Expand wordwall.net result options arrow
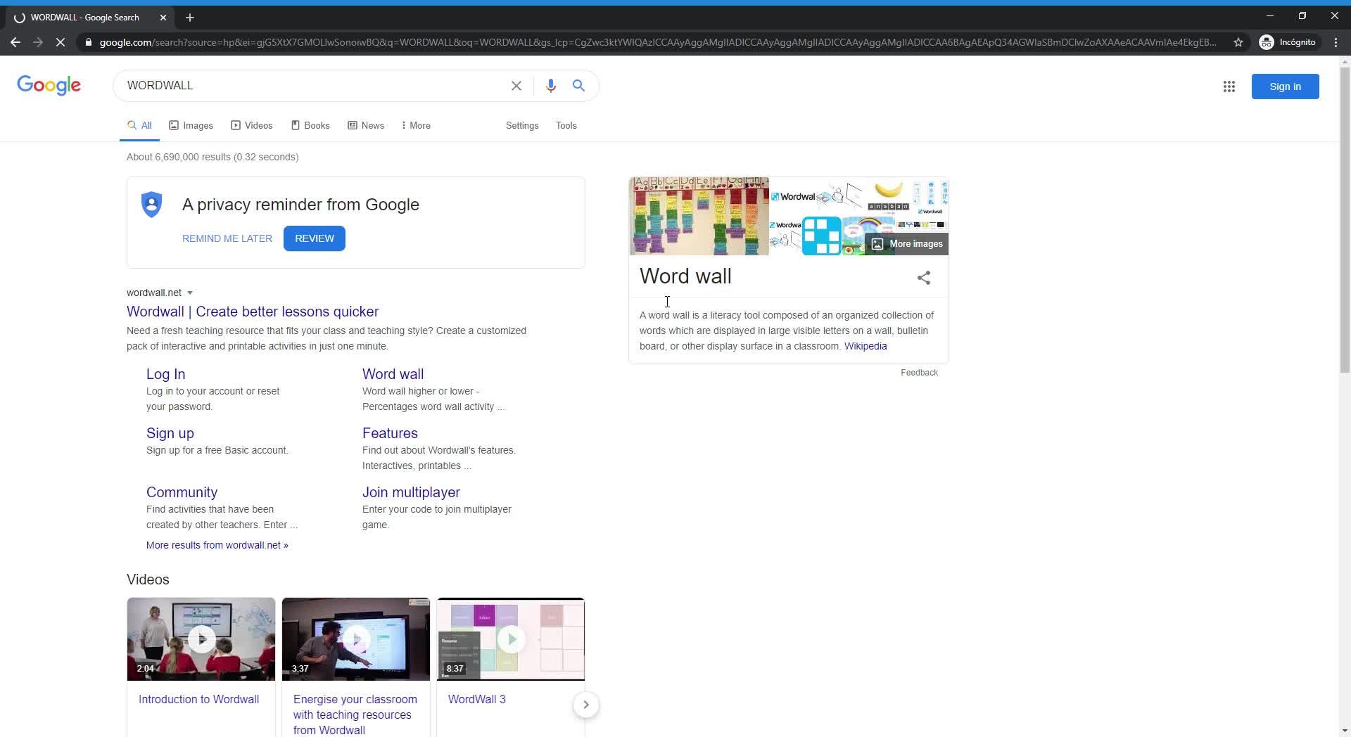Viewport: 1351px width, 737px height. [x=190, y=293]
